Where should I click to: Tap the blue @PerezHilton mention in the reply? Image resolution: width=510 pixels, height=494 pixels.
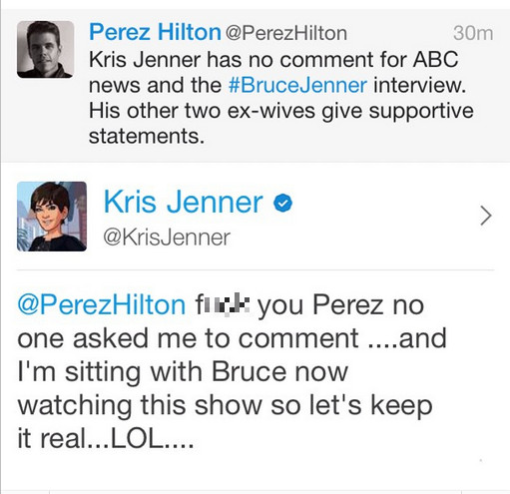coord(102,304)
